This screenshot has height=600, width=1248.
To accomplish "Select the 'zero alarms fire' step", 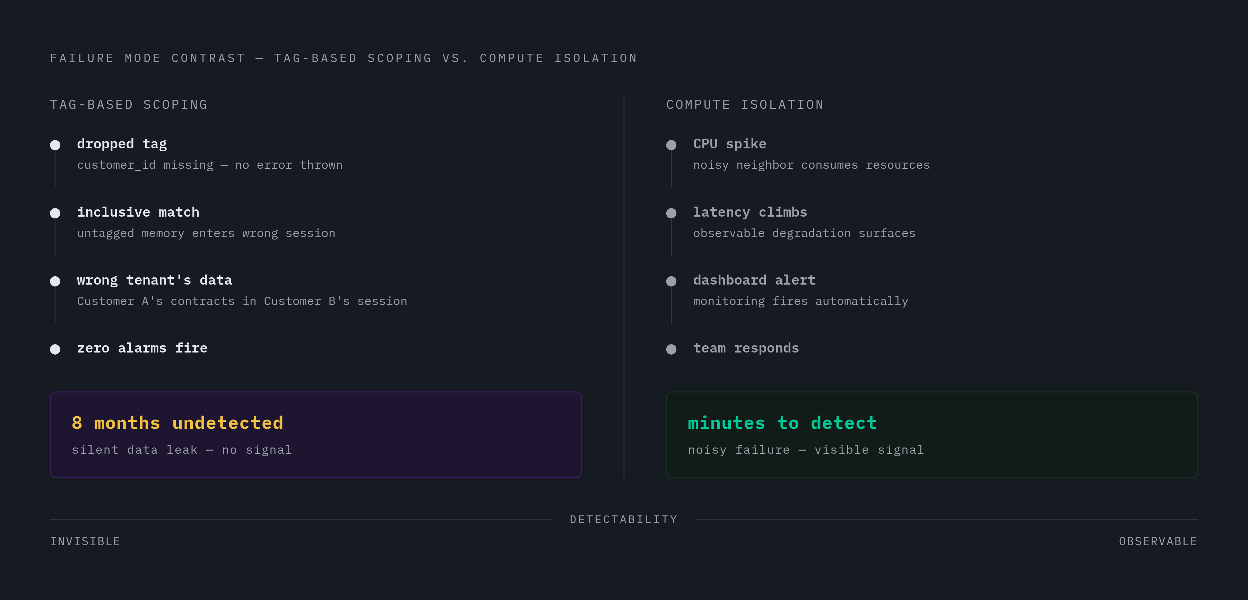I will point(142,348).
